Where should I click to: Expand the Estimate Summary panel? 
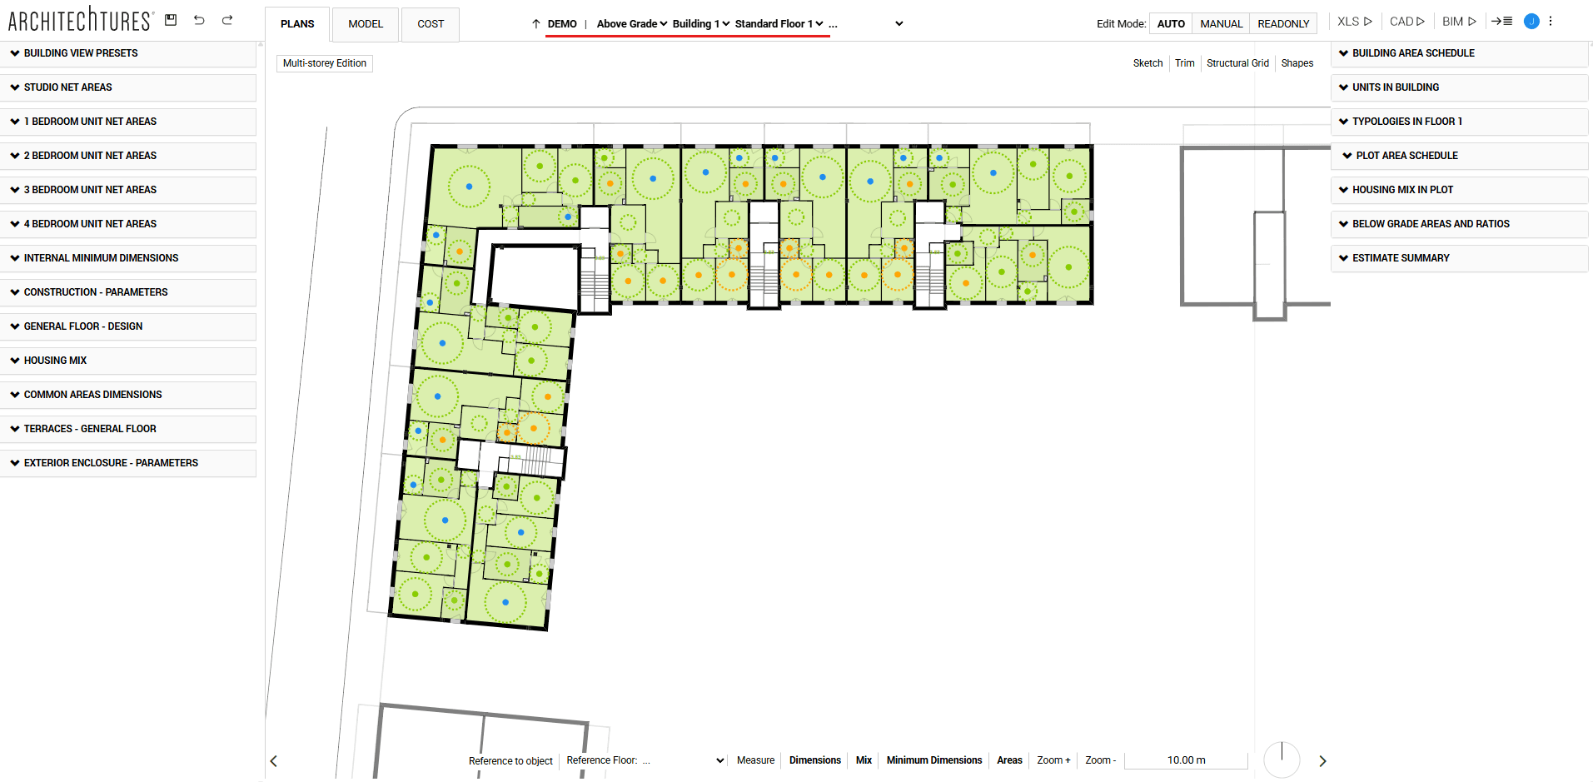1400,258
